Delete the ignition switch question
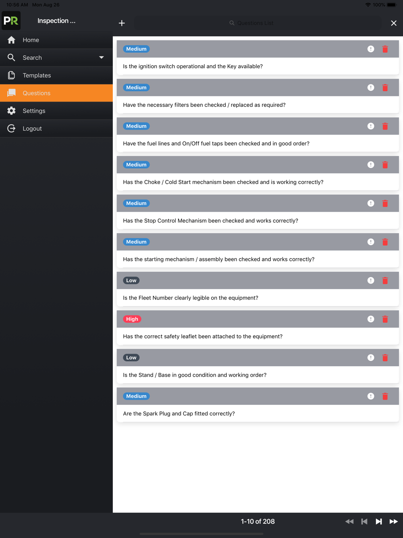The height and width of the screenshot is (538, 403). [385, 49]
